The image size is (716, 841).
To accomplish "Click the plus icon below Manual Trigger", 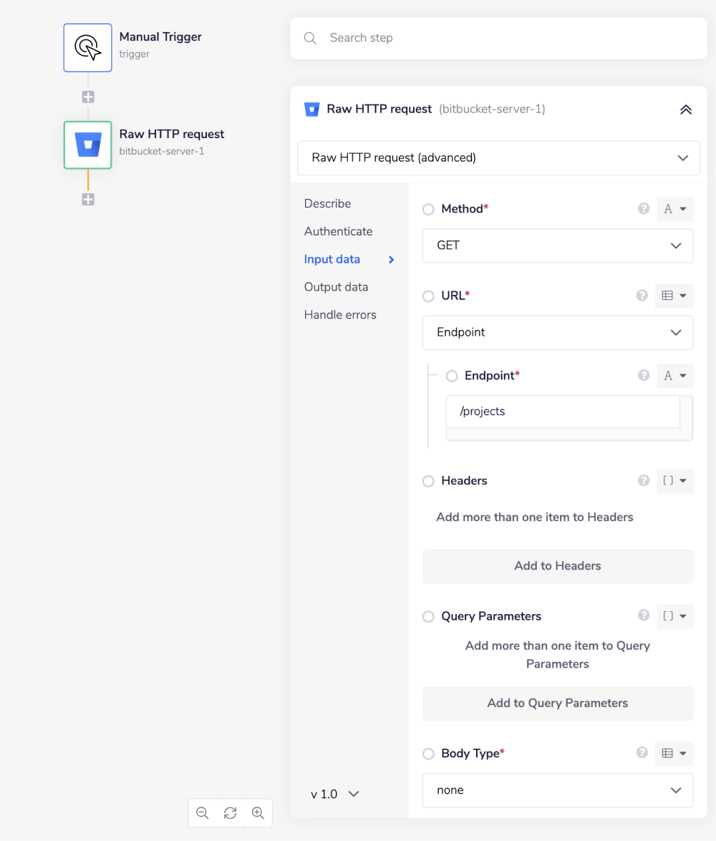I will (x=87, y=96).
